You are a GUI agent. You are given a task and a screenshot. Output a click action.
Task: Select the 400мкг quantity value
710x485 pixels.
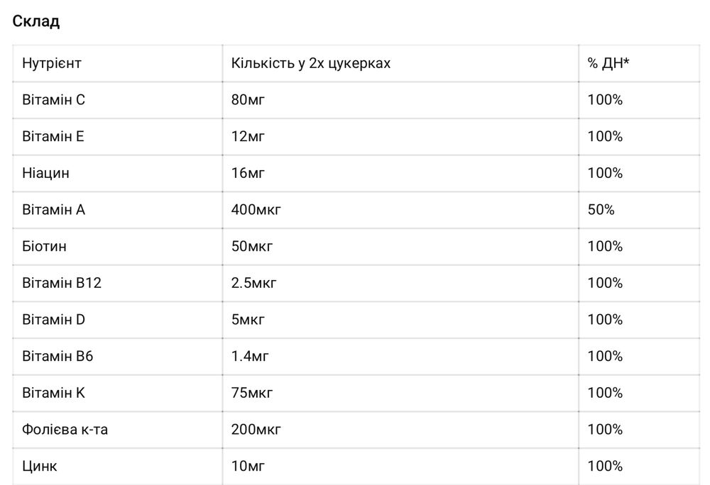click(x=256, y=210)
